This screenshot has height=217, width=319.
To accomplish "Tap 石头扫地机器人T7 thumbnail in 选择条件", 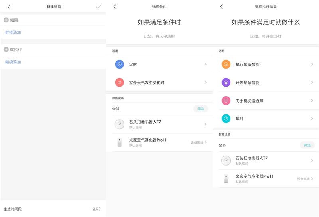I will (x=119, y=124).
